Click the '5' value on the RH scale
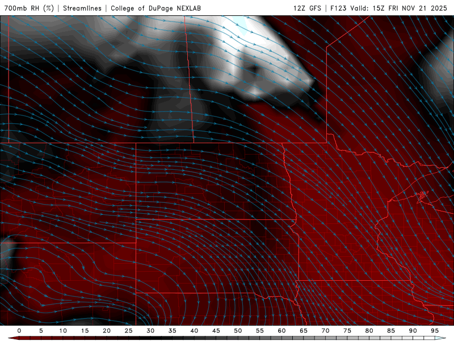 [41, 331]
